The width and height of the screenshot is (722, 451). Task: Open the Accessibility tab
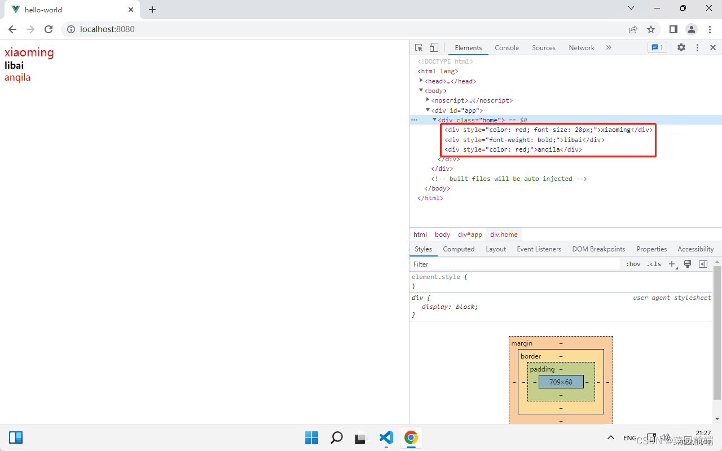[695, 249]
